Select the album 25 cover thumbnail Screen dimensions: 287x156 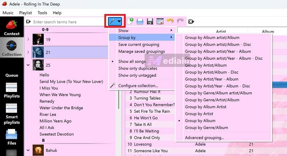tap(38, 65)
